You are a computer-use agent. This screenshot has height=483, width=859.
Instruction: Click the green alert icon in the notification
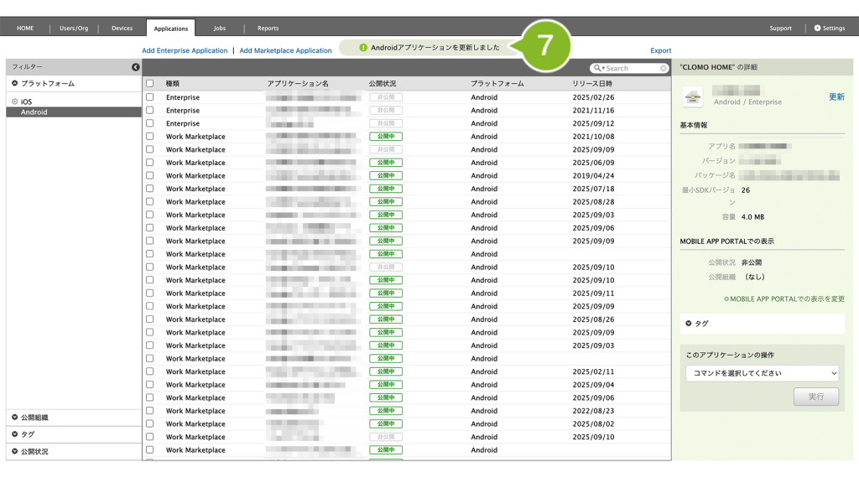pos(363,48)
